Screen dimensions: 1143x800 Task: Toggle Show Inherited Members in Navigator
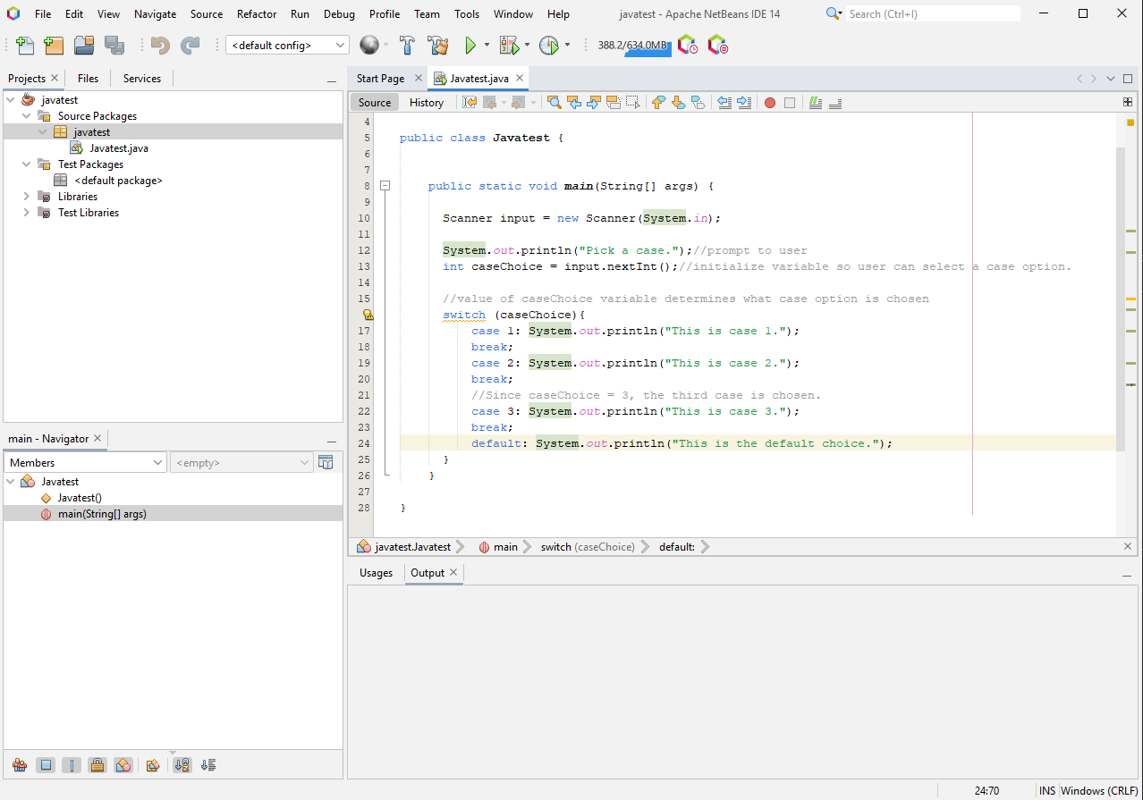pos(20,765)
